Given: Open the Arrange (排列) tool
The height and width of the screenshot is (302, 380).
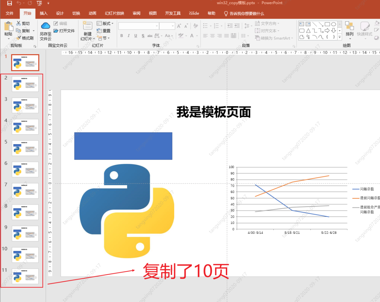Looking at the screenshot, I should 349,30.
